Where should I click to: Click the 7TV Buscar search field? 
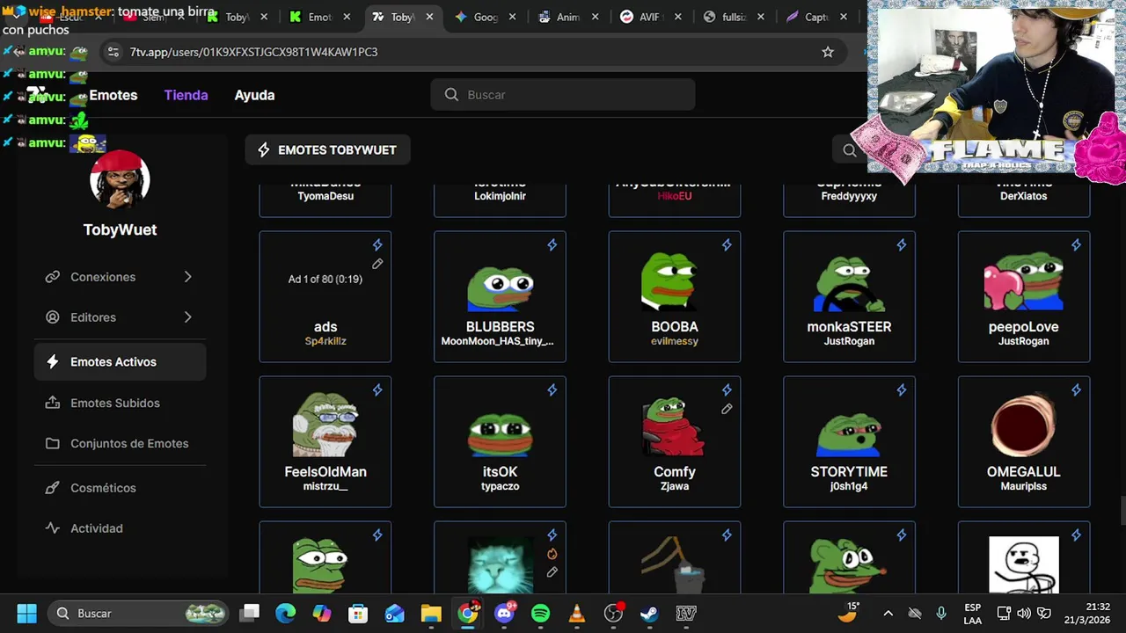tap(563, 95)
